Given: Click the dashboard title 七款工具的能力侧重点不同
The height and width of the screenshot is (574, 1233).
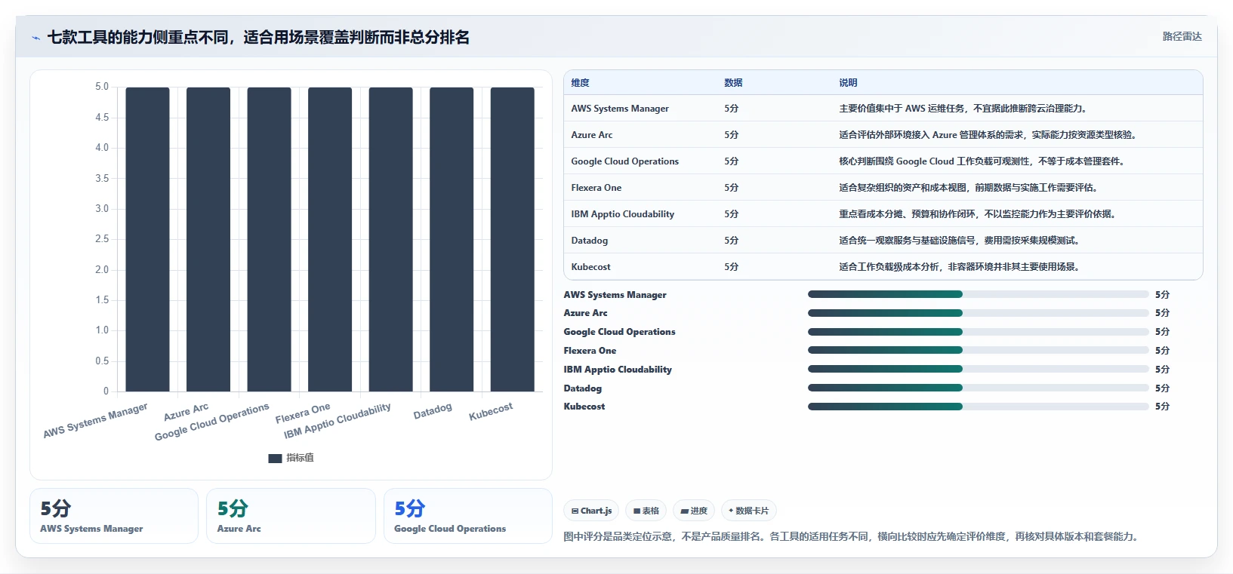Looking at the screenshot, I should point(258,37).
